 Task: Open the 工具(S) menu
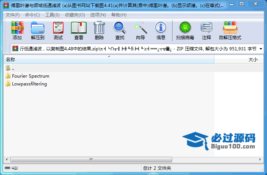click(x=52, y=15)
